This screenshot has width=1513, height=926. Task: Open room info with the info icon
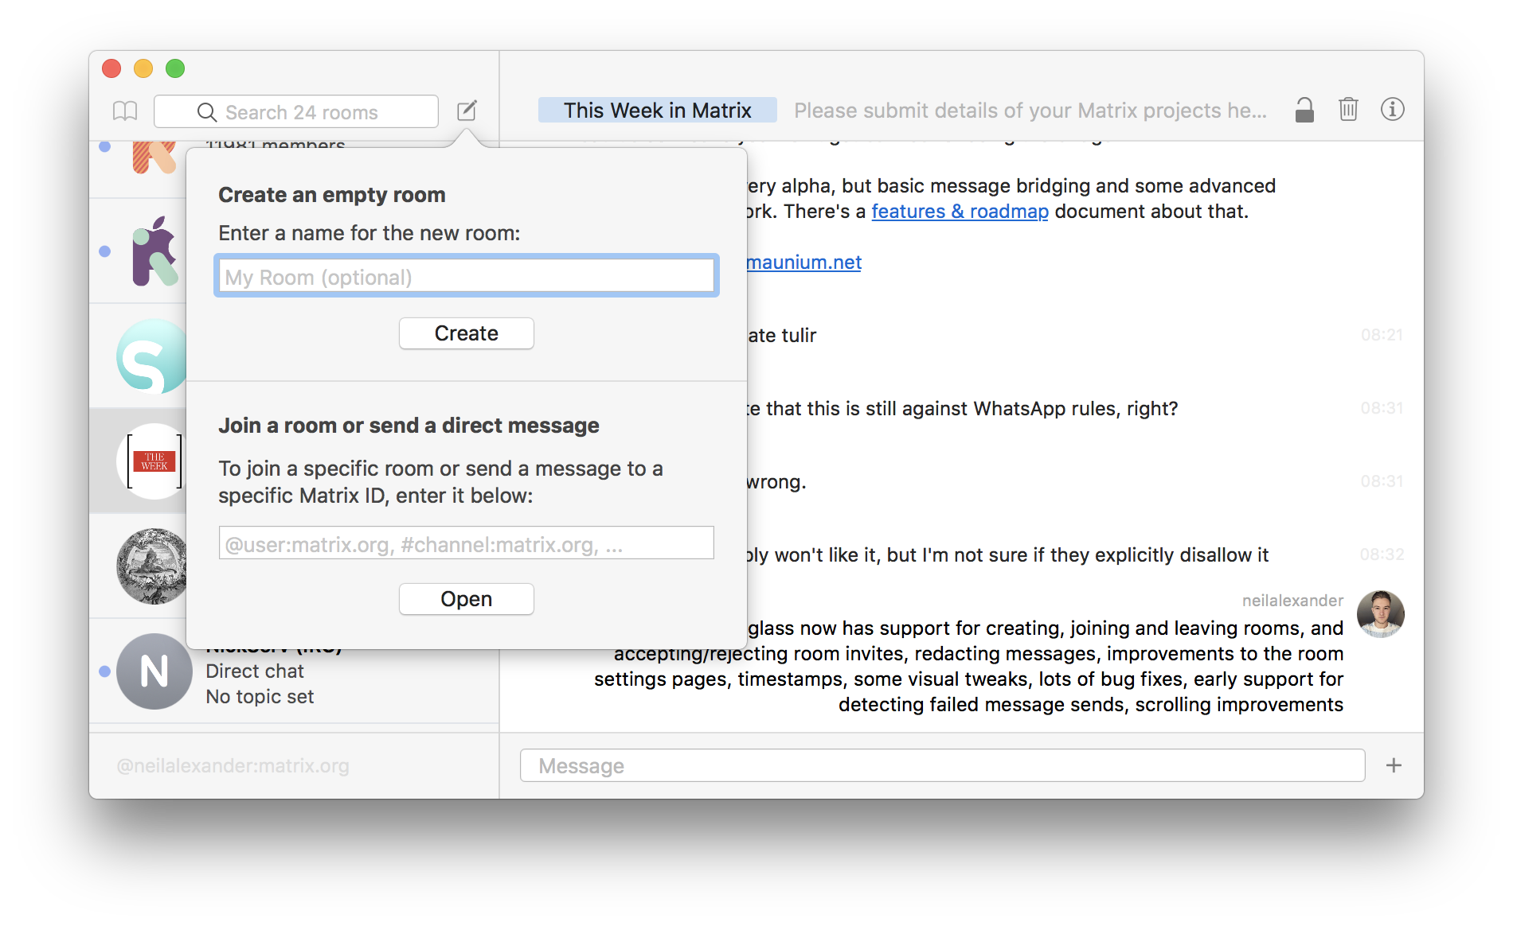[x=1392, y=110]
